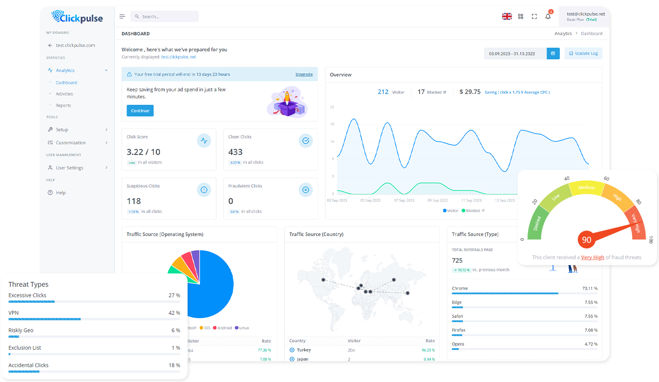Open the Help menu item
659x382 pixels.
[x=61, y=193]
